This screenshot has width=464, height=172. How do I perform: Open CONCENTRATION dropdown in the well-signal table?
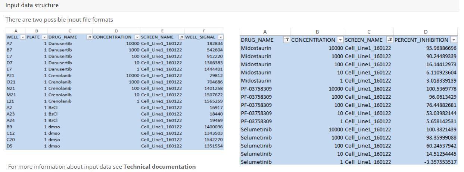[x=137, y=37]
